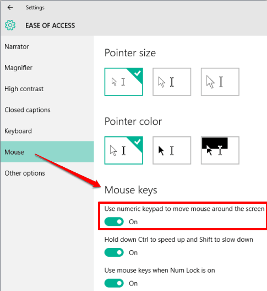
Task: Select the medium pointer size option
Action: pyautogui.click(x=172, y=82)
